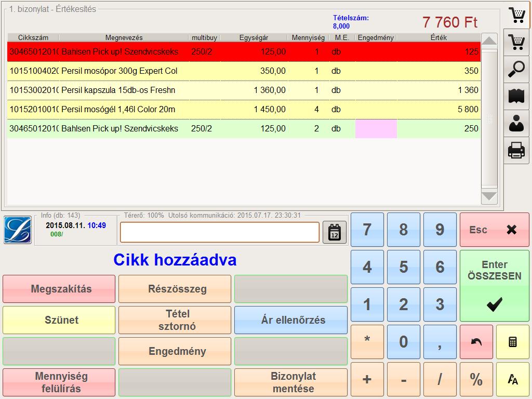Click the Szünet button

click(59, 320)
